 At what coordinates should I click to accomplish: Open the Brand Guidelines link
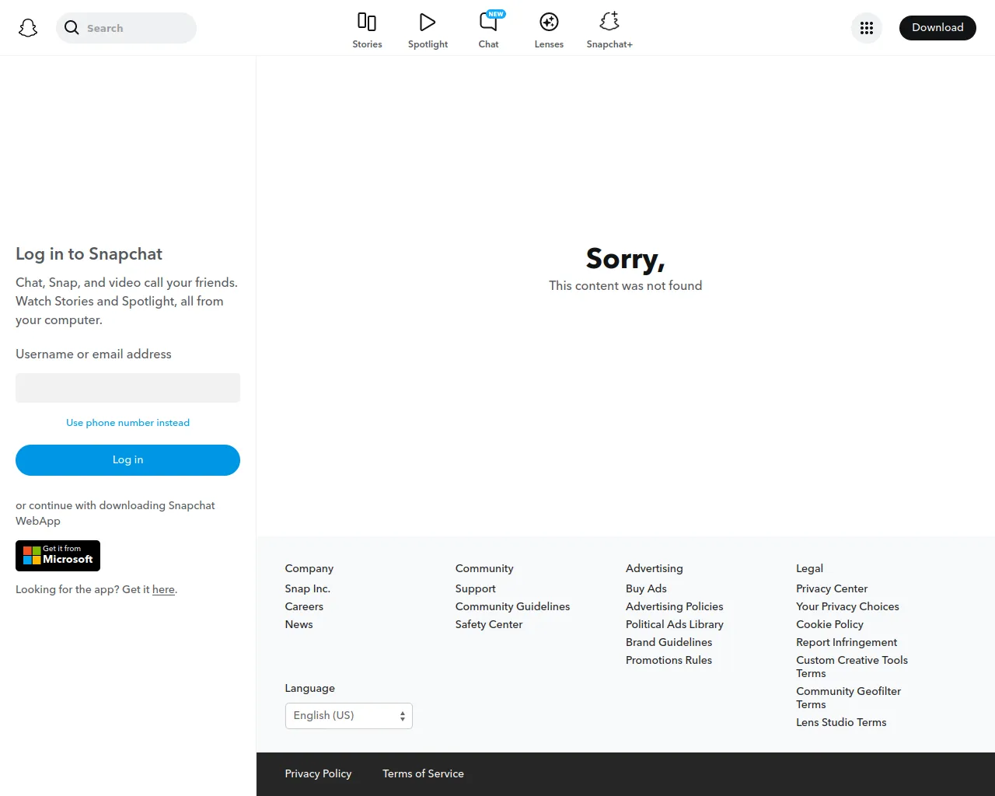pos(669,643)
